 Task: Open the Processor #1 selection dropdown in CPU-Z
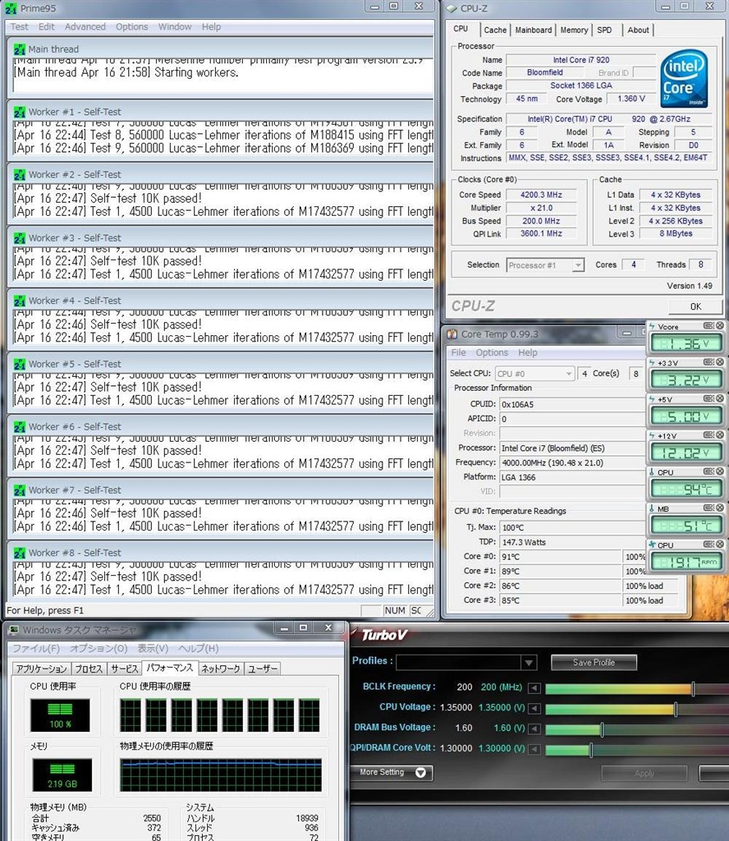tap(578, 265)
